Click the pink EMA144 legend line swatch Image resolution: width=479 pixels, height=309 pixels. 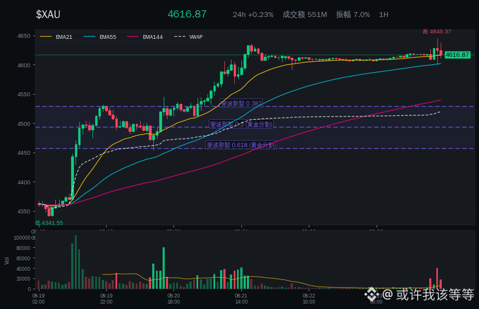[133, 37]
